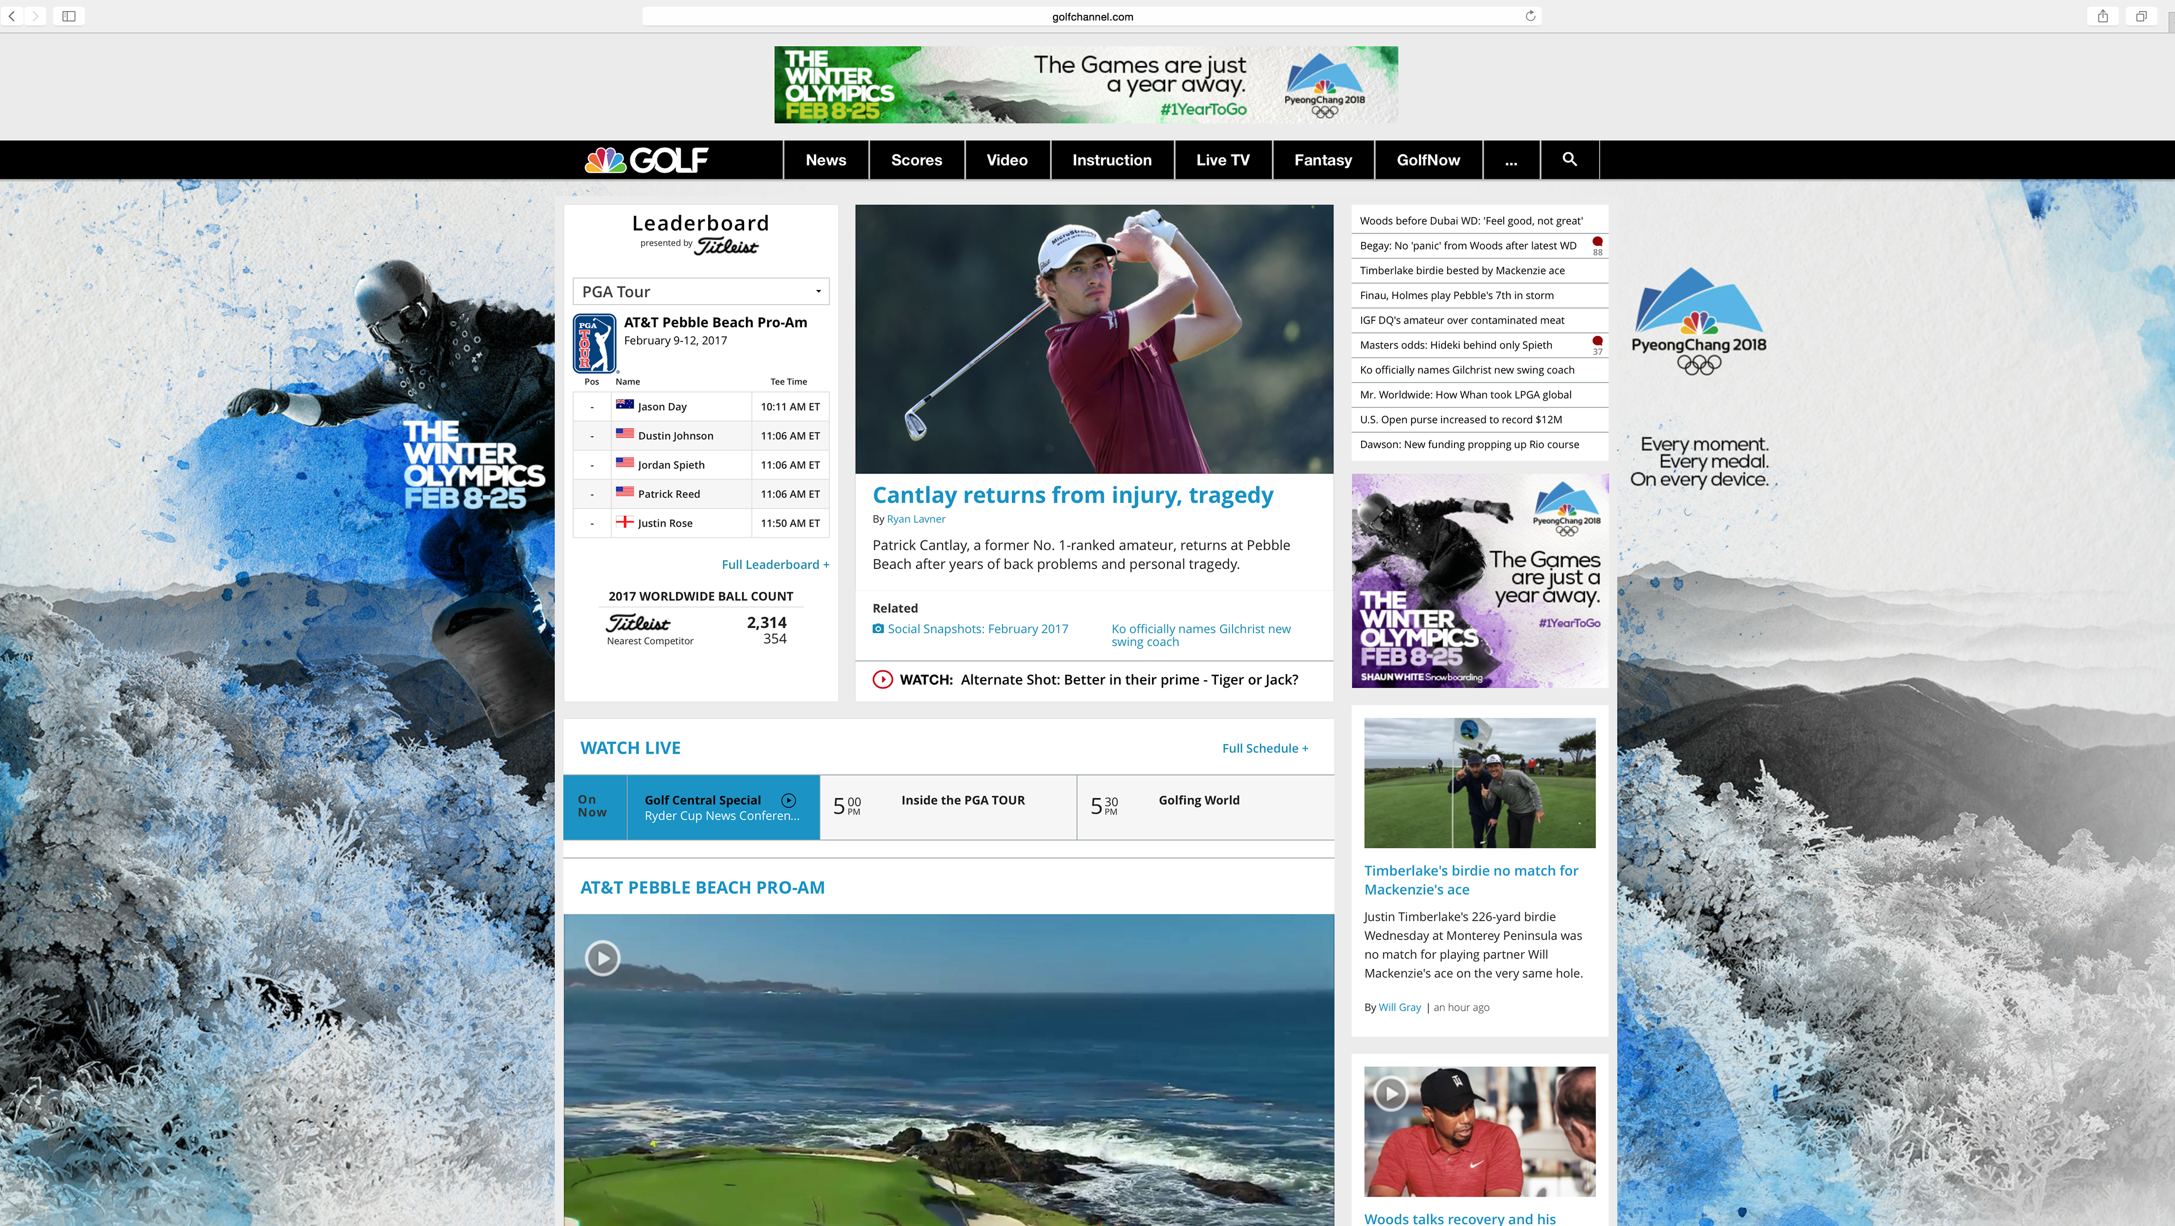This screenshot has height=1226, width=2175.
Task: Click the PGA Tour logo in leaderboard
Action: tap(594, 344)
